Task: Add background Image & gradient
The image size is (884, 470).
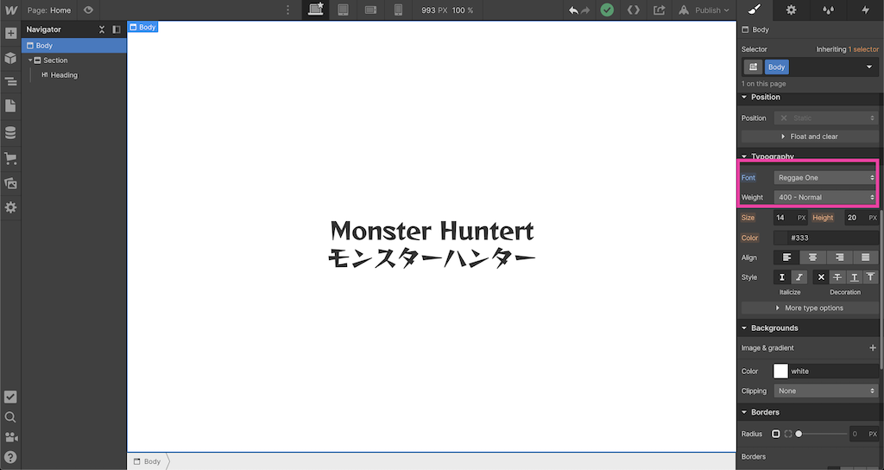Action: [873, 348]
